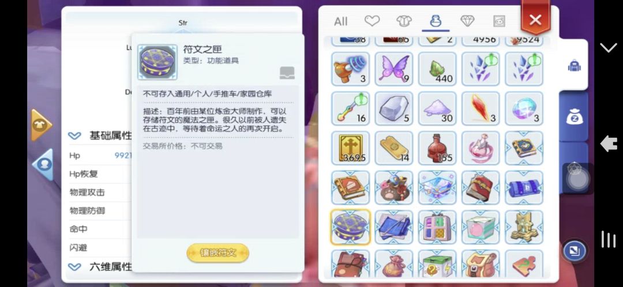Switch to the All inventory filter
This screenshot has width=623, height=287.
click(340, 21)
